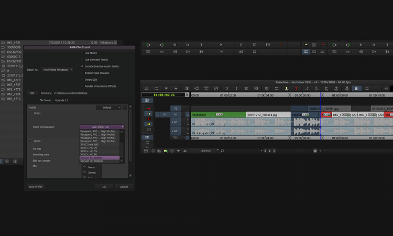Click the Find magnifier icon below the timeline
The height and width of the screenshot is (236, 393).
(x=222, y=151)
